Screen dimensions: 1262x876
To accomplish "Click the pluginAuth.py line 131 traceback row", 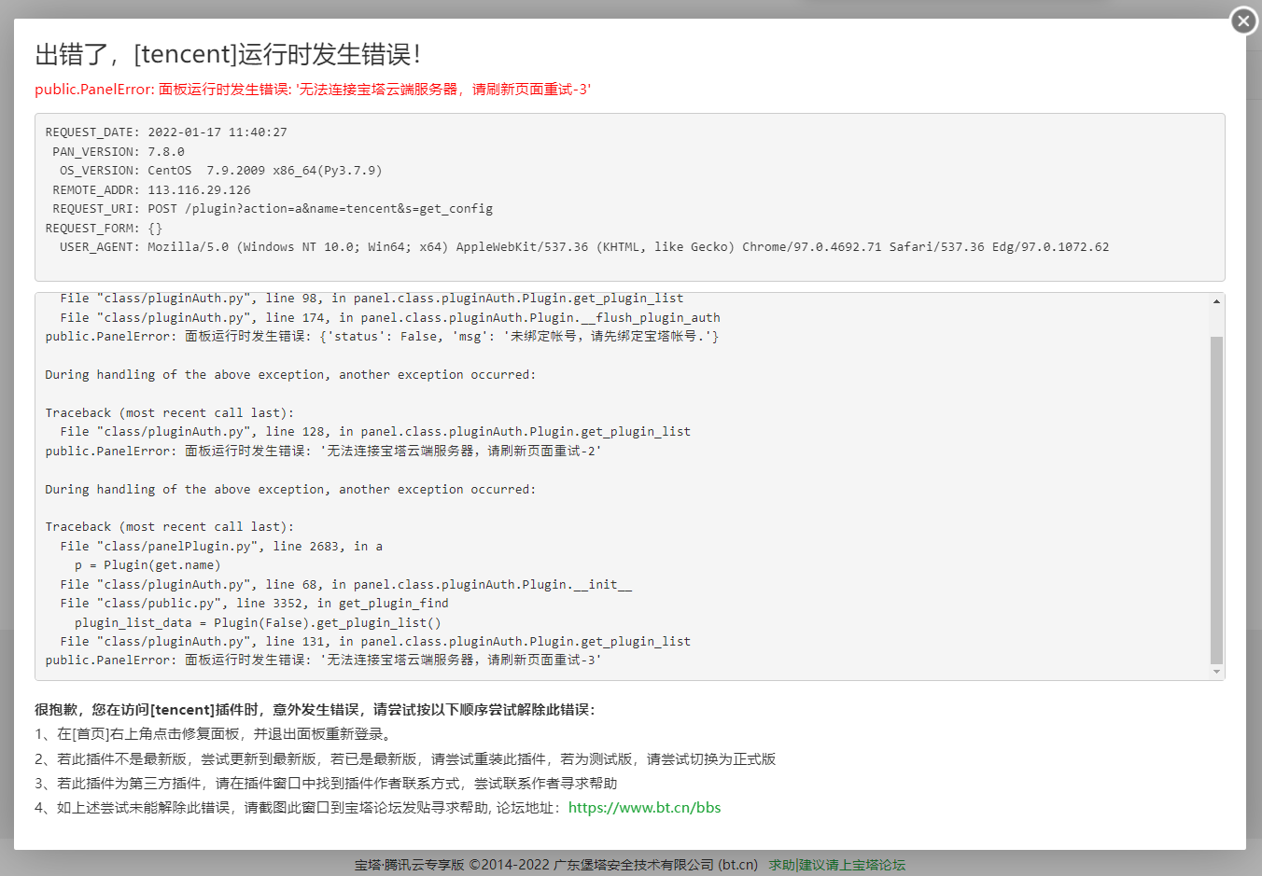I will [375, 642].
